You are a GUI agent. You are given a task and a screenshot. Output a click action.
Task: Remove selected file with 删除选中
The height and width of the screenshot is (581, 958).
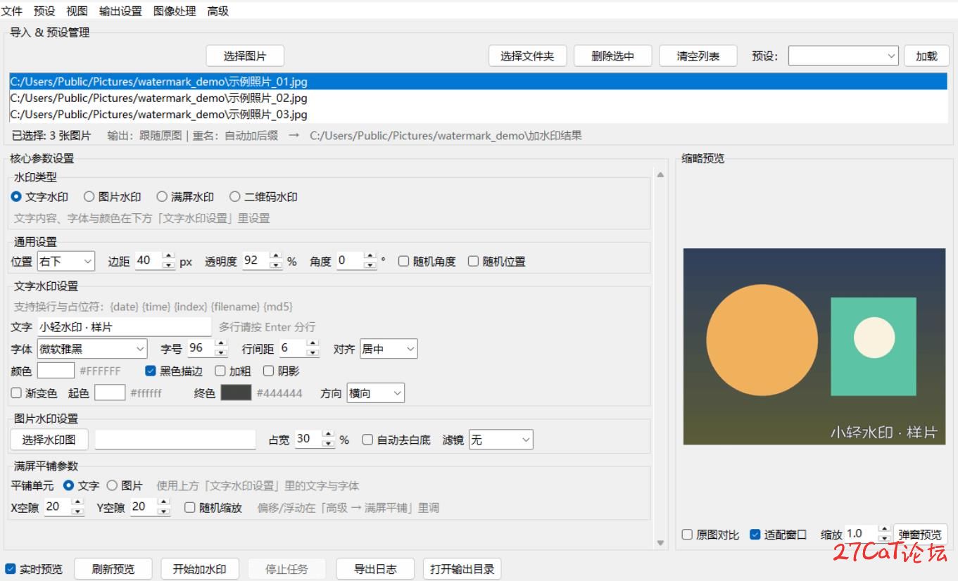coord(613,56)
